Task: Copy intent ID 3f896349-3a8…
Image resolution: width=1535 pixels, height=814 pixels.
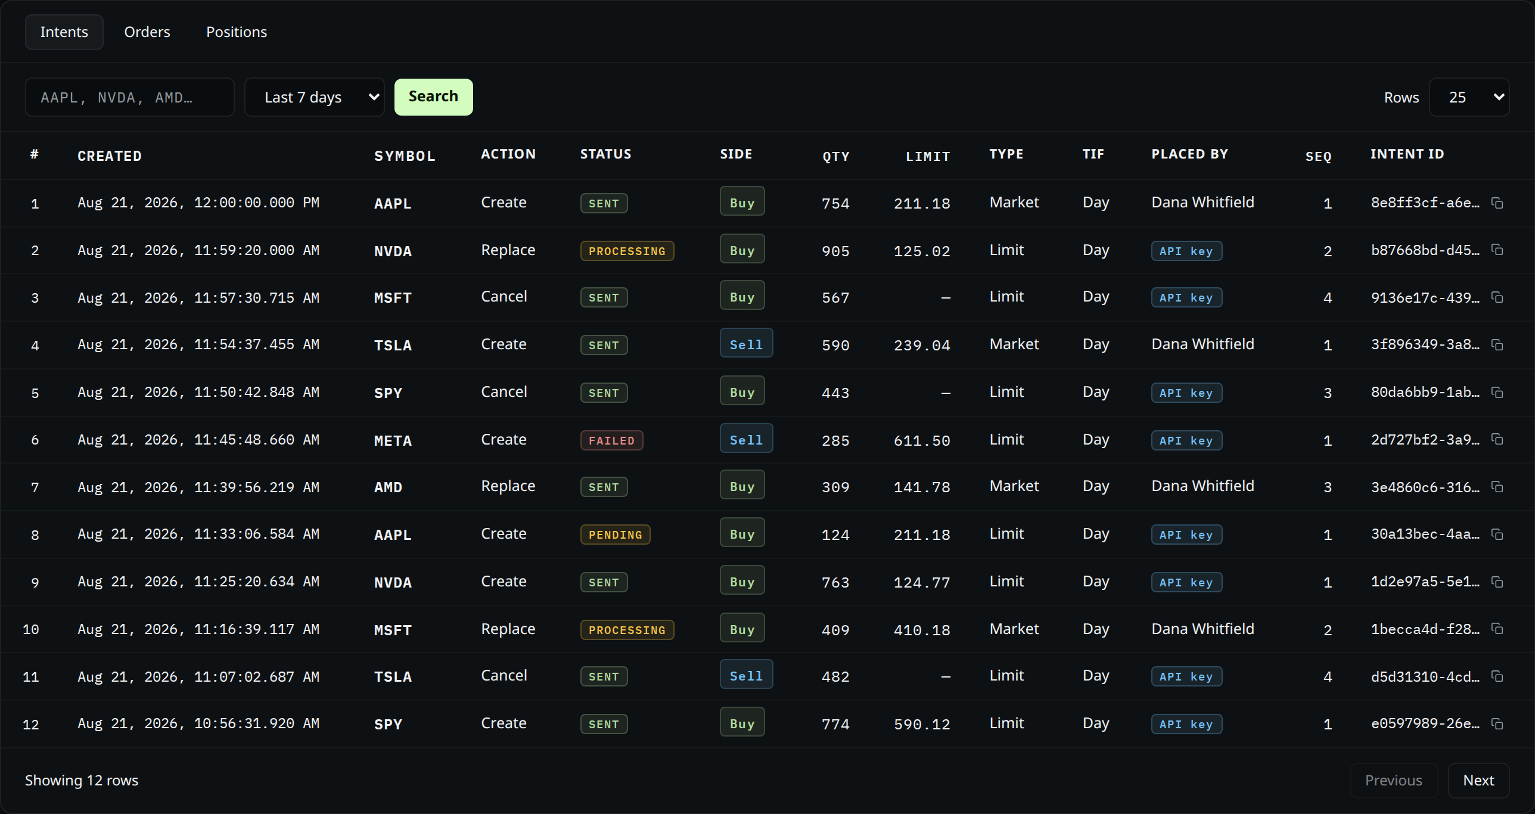Action: pos(1497,345)
